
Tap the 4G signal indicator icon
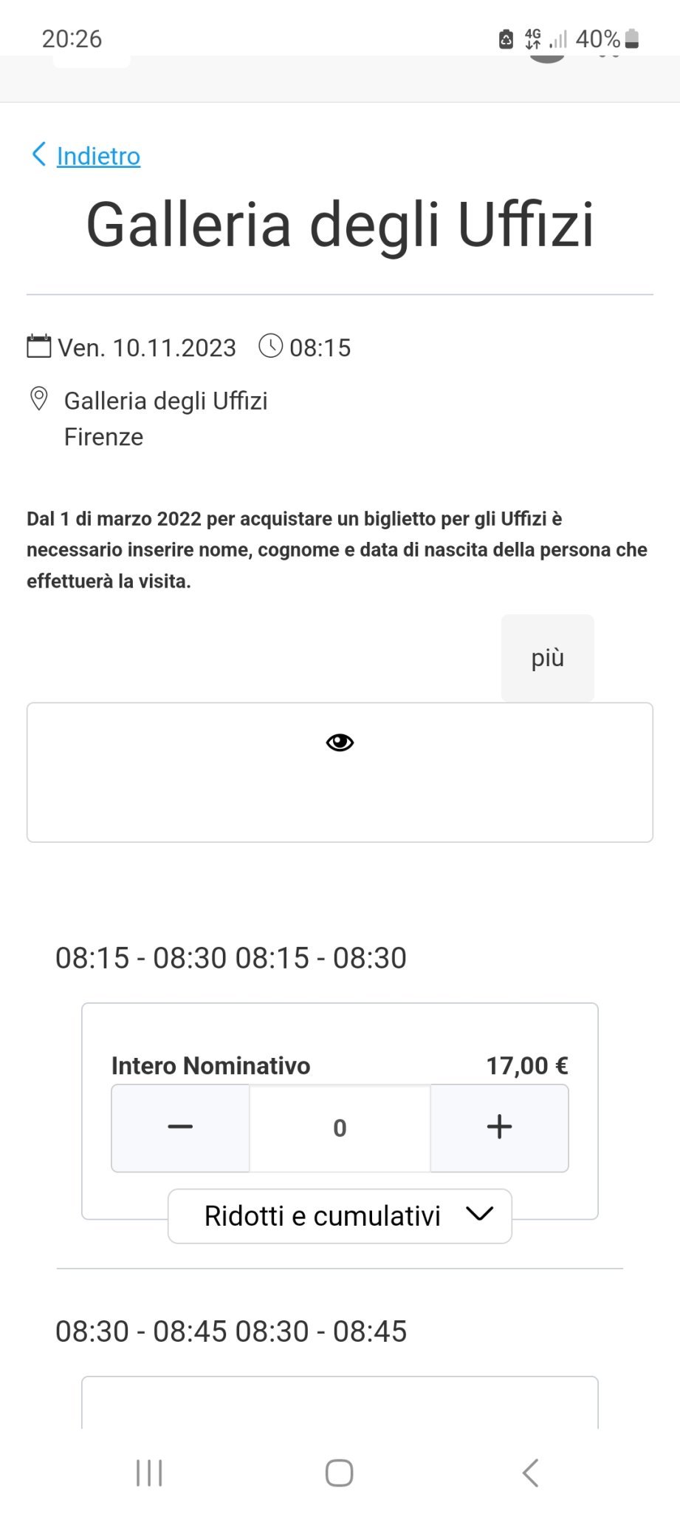tap(532, 38)
